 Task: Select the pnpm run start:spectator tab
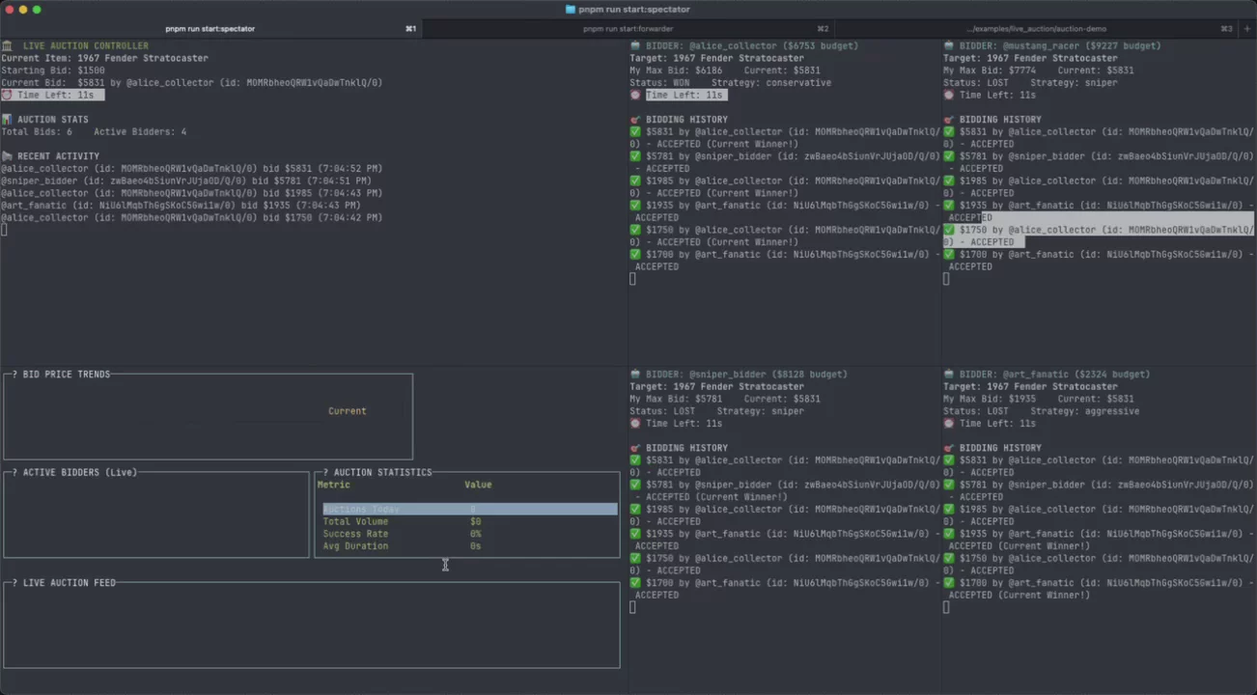pyautogui.click(x=209, y=29)
